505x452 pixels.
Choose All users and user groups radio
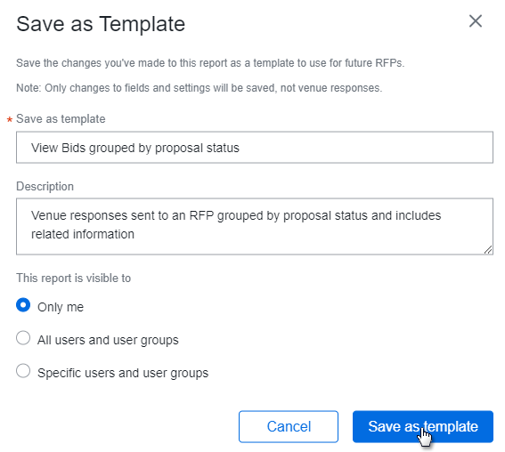click(x=23, y=338)
